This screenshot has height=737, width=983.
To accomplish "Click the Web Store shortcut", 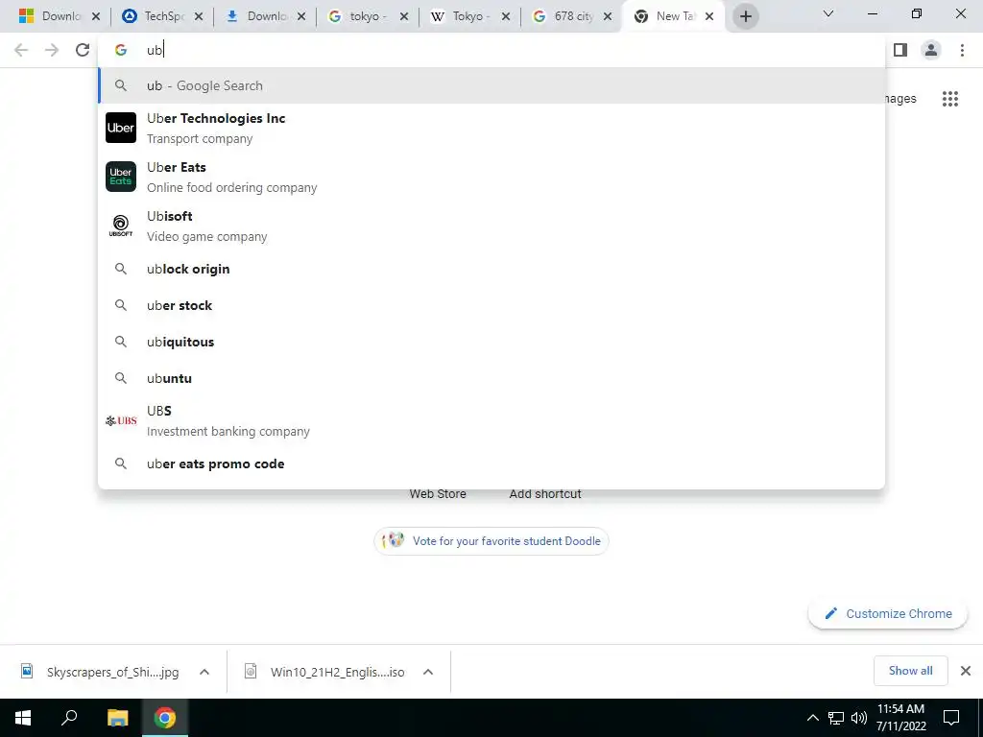I will click(x=438, y=494).
